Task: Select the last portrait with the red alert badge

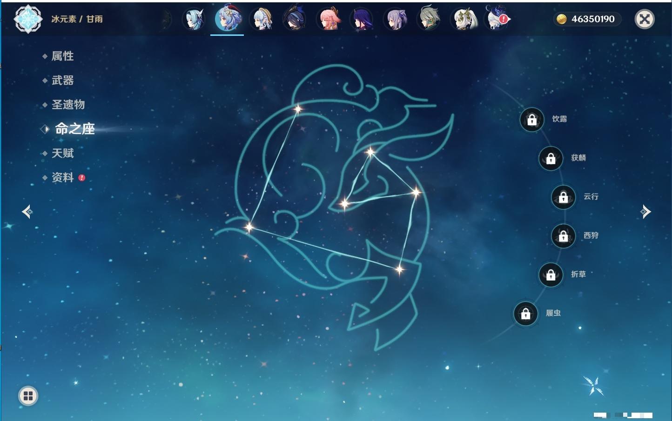Action: [x=497, y=19]
